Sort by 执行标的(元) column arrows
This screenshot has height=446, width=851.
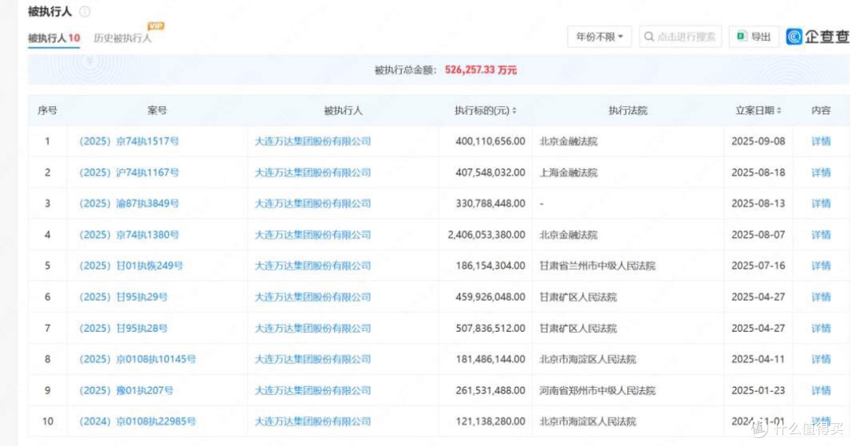(x=514, y=110)
